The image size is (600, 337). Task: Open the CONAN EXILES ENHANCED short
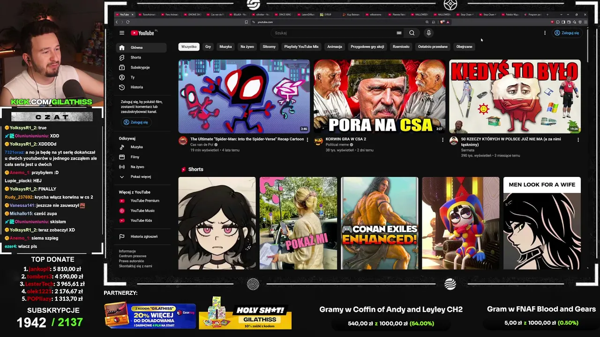379,223
